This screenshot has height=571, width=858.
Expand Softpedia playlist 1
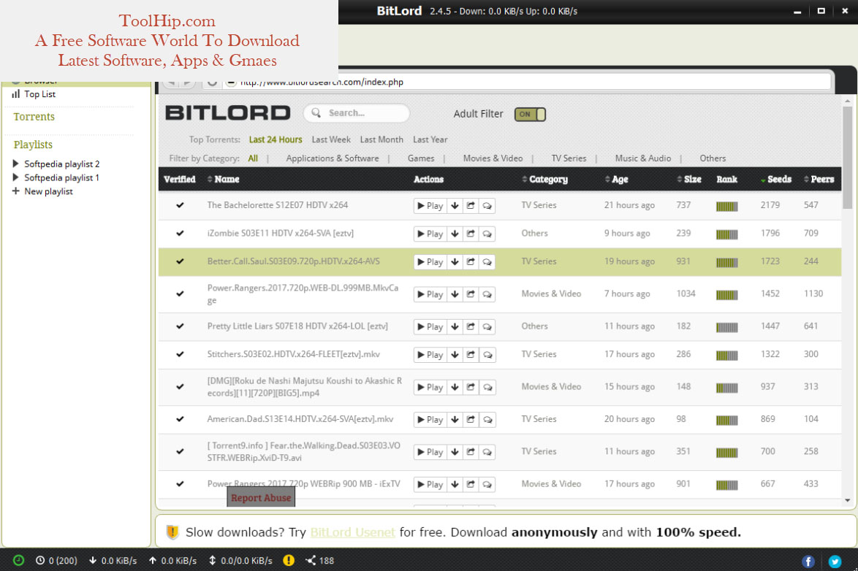point(16,177)
